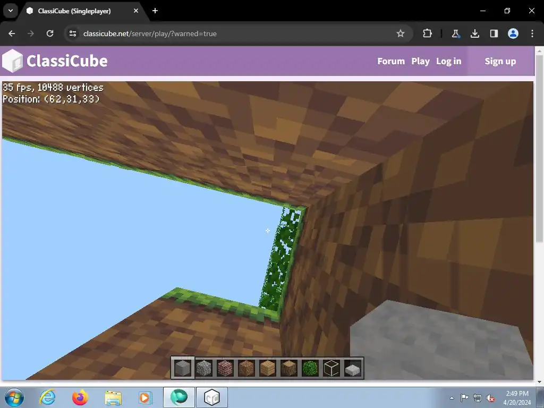Click the Log in link
This screenshot has width=544, height=408.
[x=448, y=61]
